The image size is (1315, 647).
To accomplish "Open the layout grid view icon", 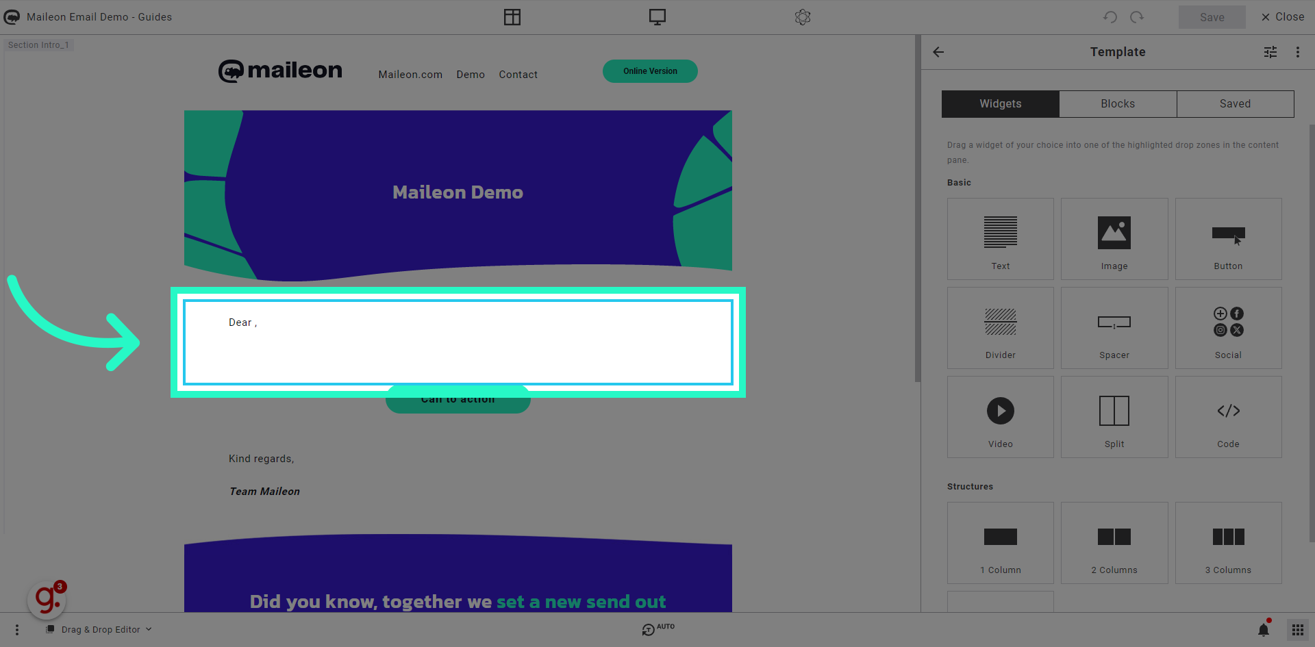I will click(512, 17).
